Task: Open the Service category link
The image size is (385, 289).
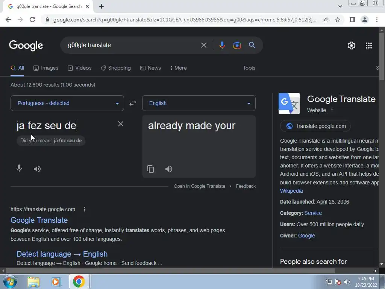Action: 313,213
